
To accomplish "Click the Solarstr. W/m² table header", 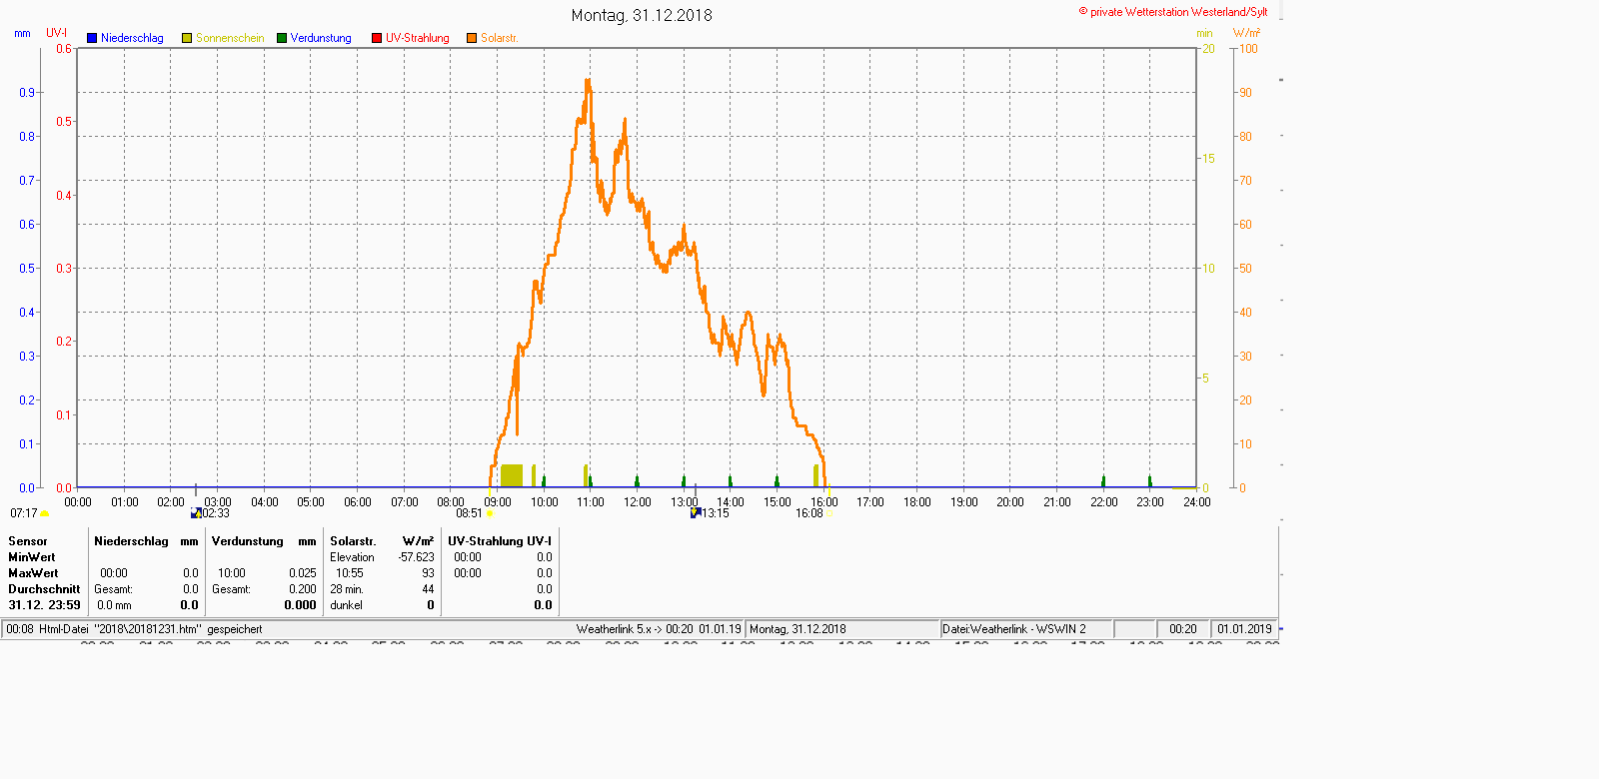I will tap(382, 541).
